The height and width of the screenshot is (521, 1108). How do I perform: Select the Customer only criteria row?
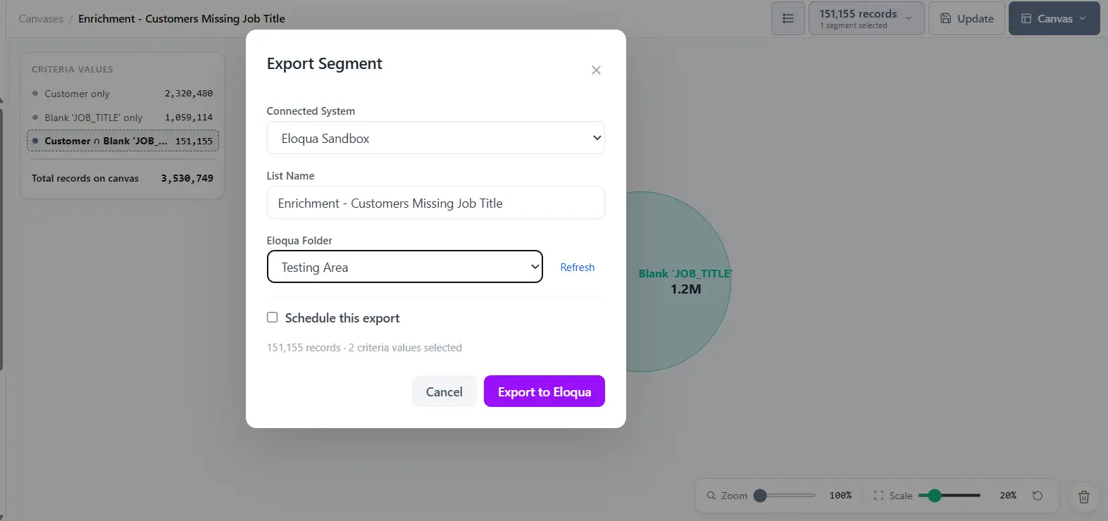click(123, 94)
